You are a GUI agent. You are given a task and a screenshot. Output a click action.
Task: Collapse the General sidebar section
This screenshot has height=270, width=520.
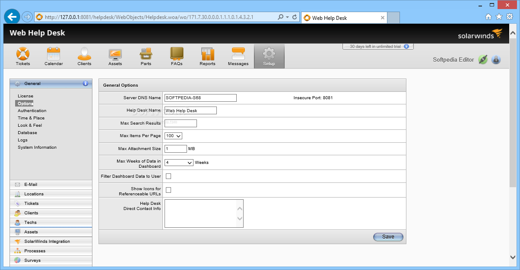point(51,84)
